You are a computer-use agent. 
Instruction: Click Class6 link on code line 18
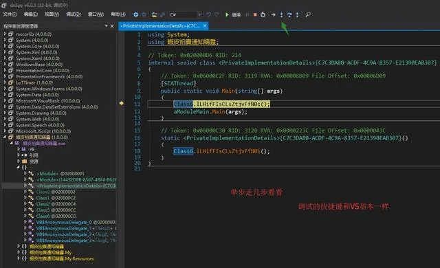(x=183, y=151)
